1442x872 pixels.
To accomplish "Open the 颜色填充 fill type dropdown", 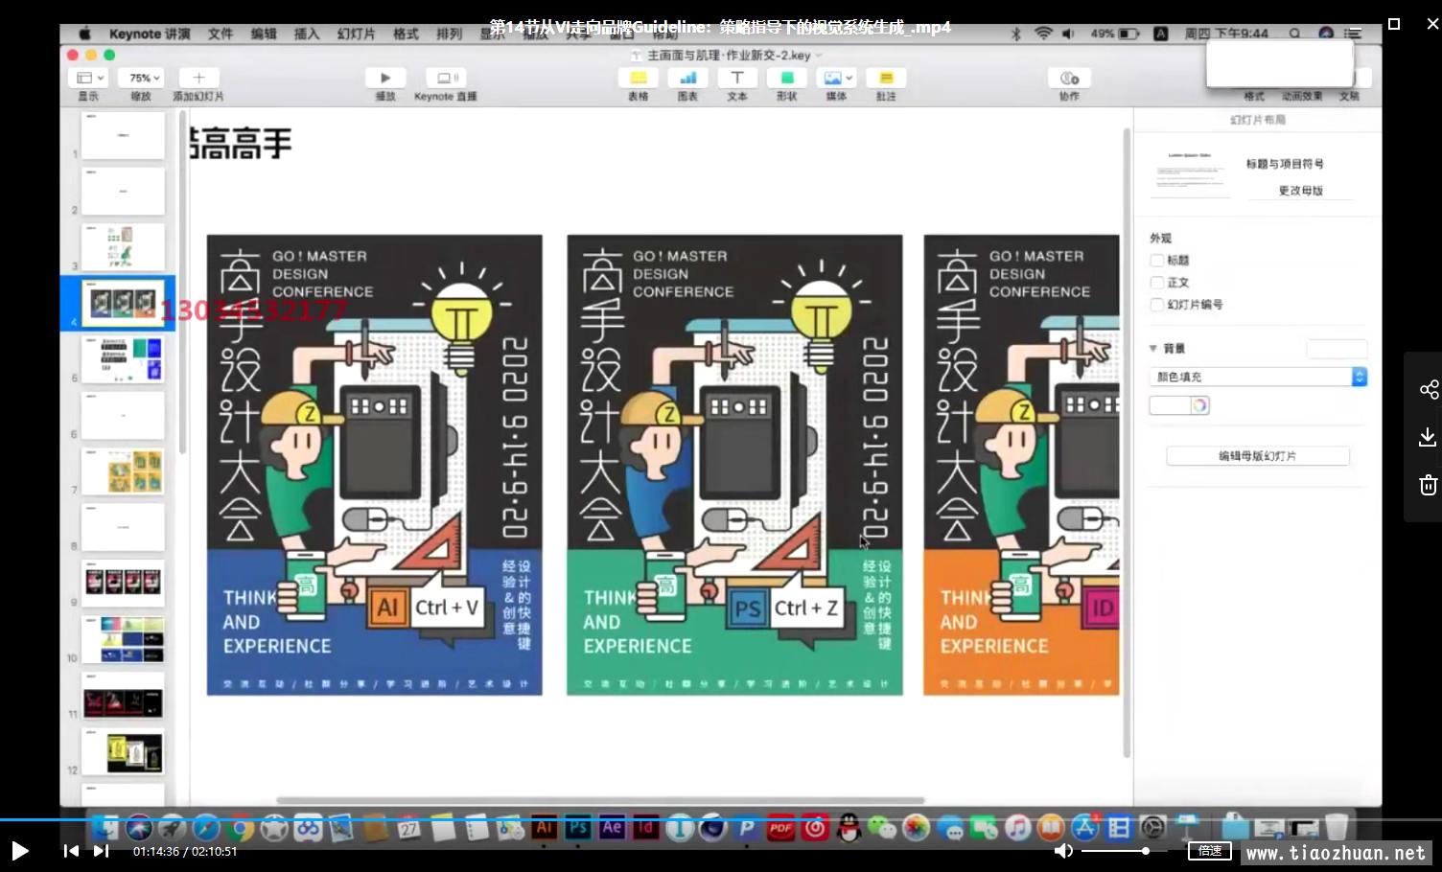I will tap(1258, 377).
